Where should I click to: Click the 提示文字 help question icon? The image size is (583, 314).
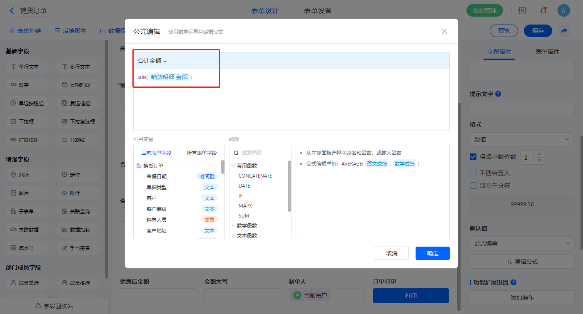click(498, 94)
